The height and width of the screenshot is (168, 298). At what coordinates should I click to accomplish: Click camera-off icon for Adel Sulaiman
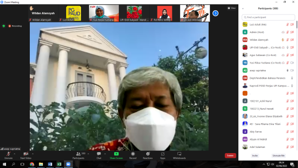pos(292,147)
